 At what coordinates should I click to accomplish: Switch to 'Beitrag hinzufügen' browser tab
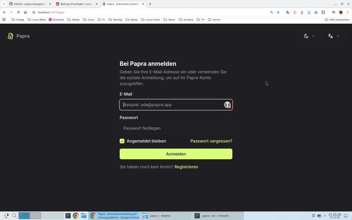(75, 4)
